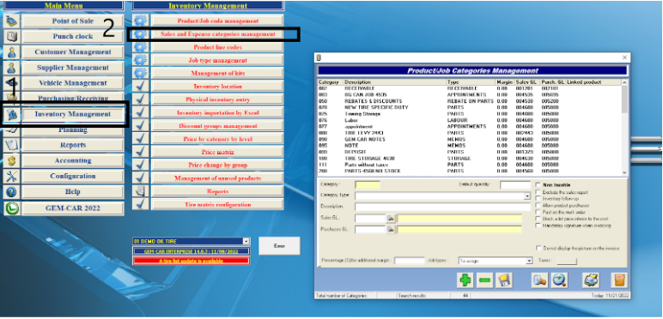Open the 01 DEMO OK TIRE company dropdown
Viewport: 663px width, 319px height.
(246, 241)
